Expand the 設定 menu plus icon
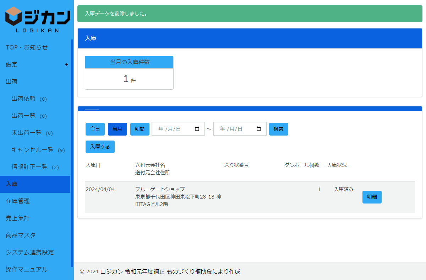The image size is (426, 280). [67, 65]
